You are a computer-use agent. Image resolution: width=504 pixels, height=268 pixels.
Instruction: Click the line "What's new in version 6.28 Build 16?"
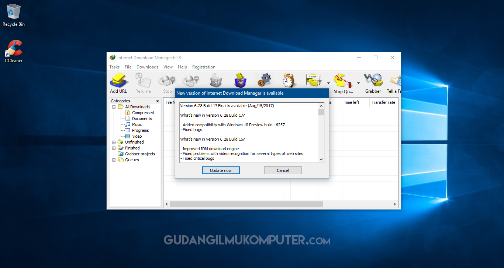pos(213,139)
